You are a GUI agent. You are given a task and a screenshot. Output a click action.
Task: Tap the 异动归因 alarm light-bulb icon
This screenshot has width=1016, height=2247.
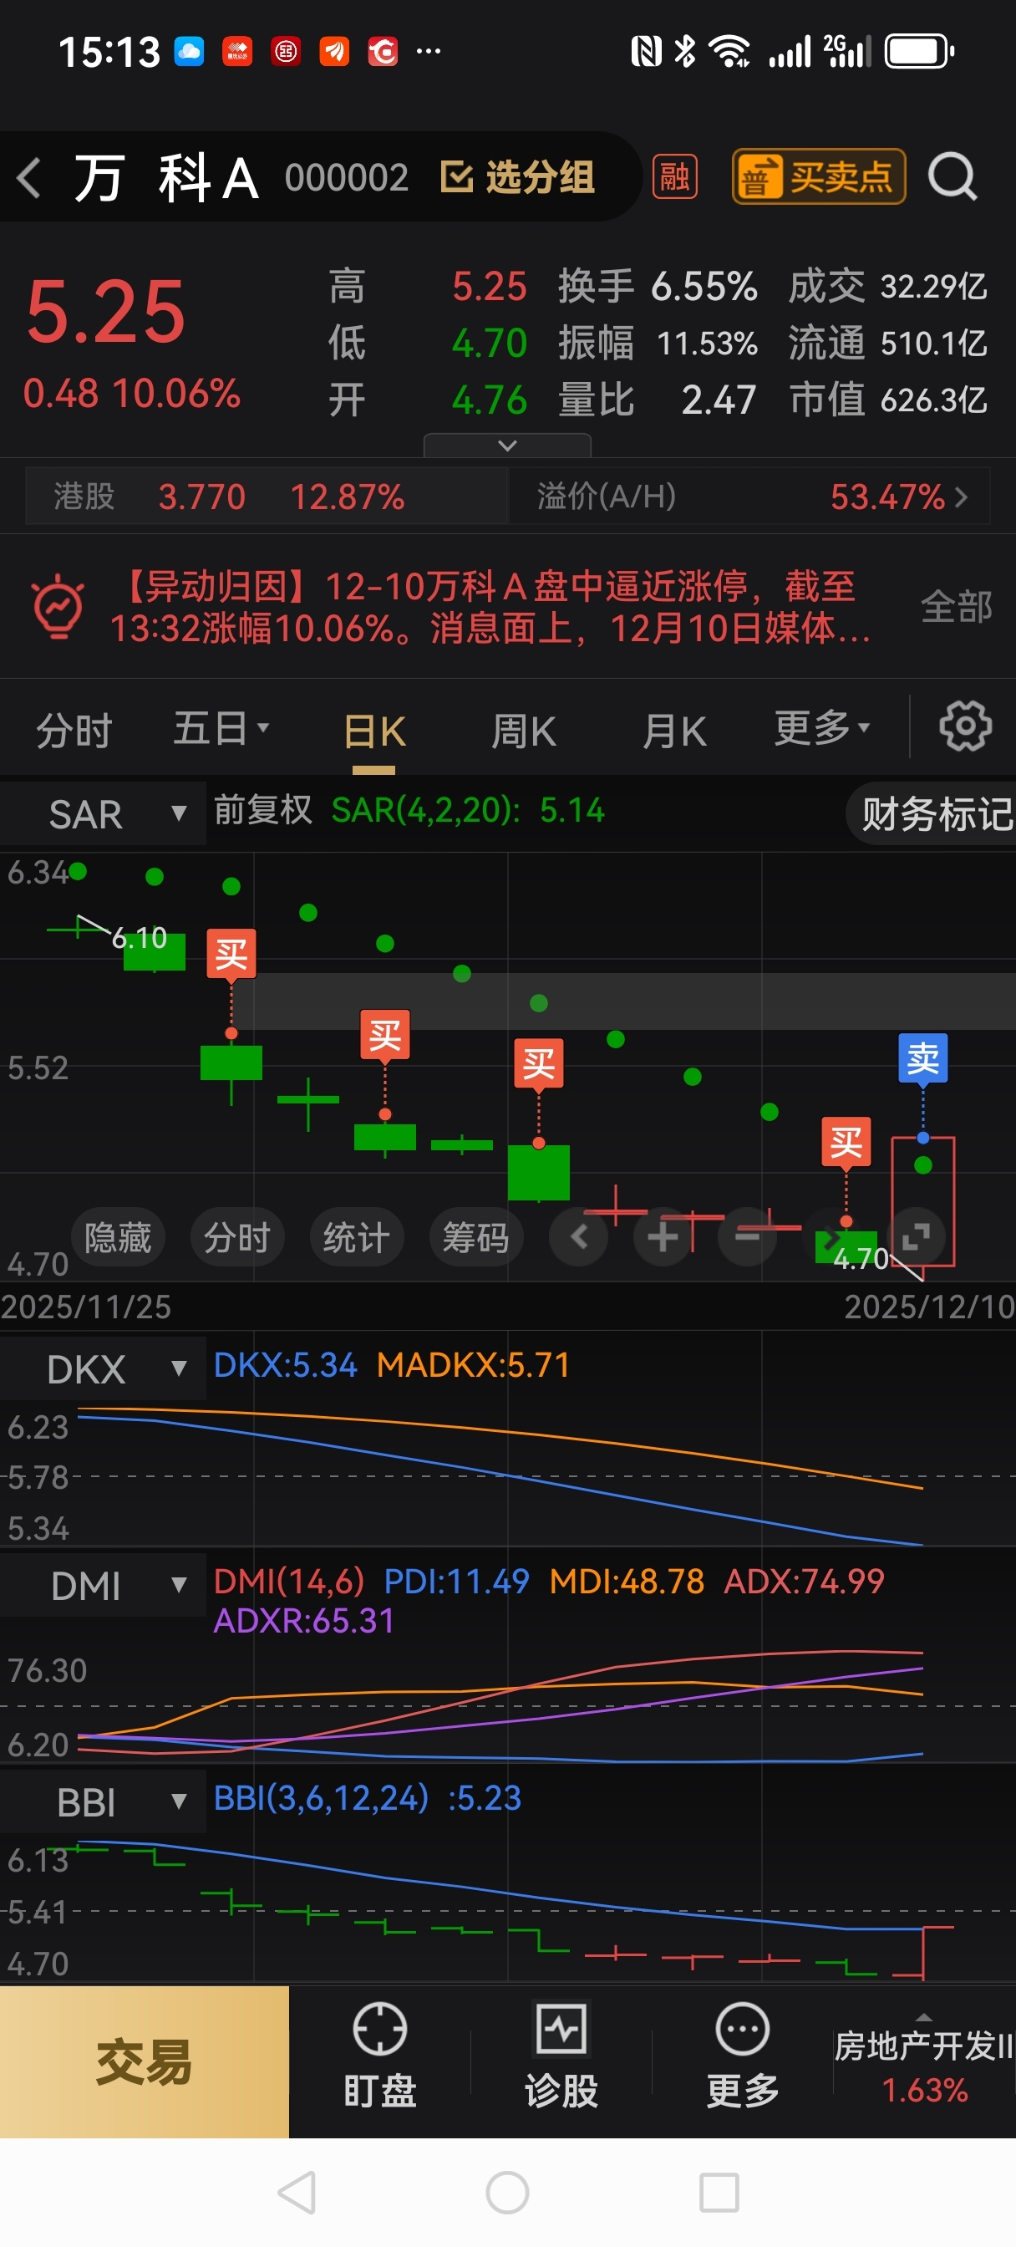(x=58, y=606)
